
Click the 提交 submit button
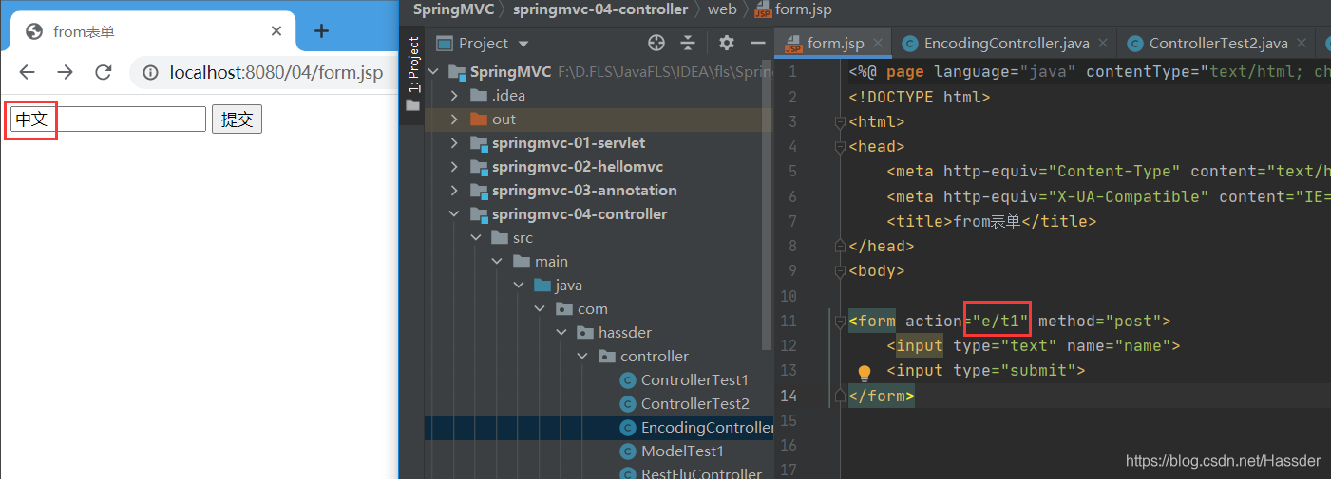[237, 120]
